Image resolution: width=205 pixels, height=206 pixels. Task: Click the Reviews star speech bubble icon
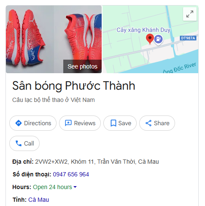pyautogui.click(x=68, y=123)
